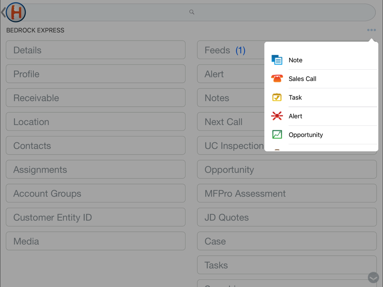Go to the Contacts section
This screenshot has height=287, width=383.
[95, 146]
